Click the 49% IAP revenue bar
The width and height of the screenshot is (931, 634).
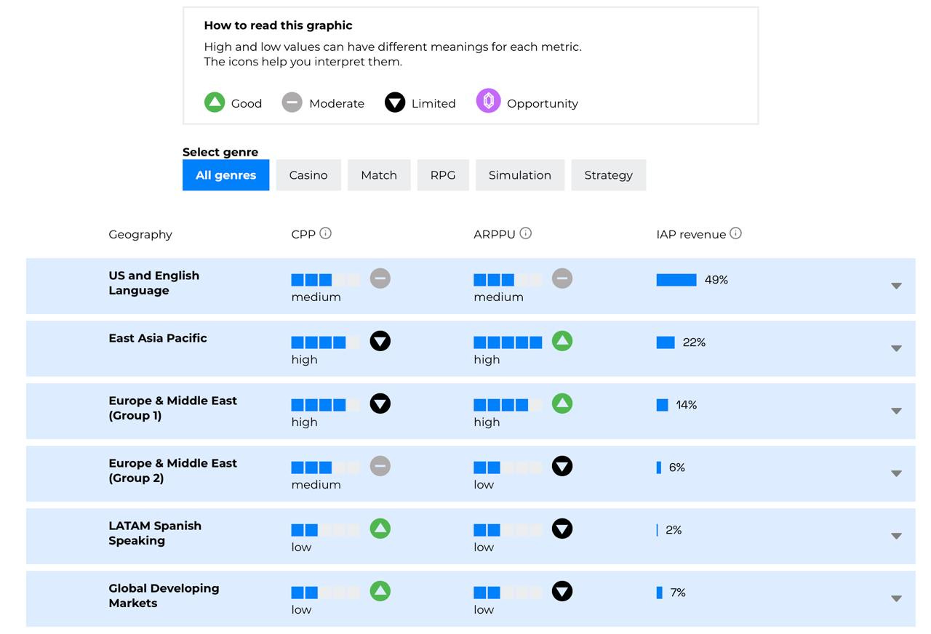pos(676,280)
